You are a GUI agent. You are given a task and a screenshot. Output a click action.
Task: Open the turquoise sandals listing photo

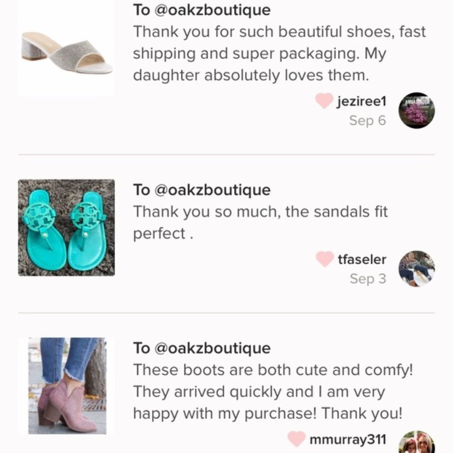pos(67,227)
